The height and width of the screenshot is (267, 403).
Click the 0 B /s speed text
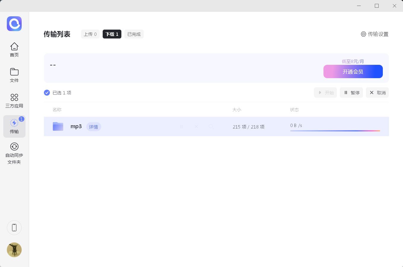(x=296, y=126)
